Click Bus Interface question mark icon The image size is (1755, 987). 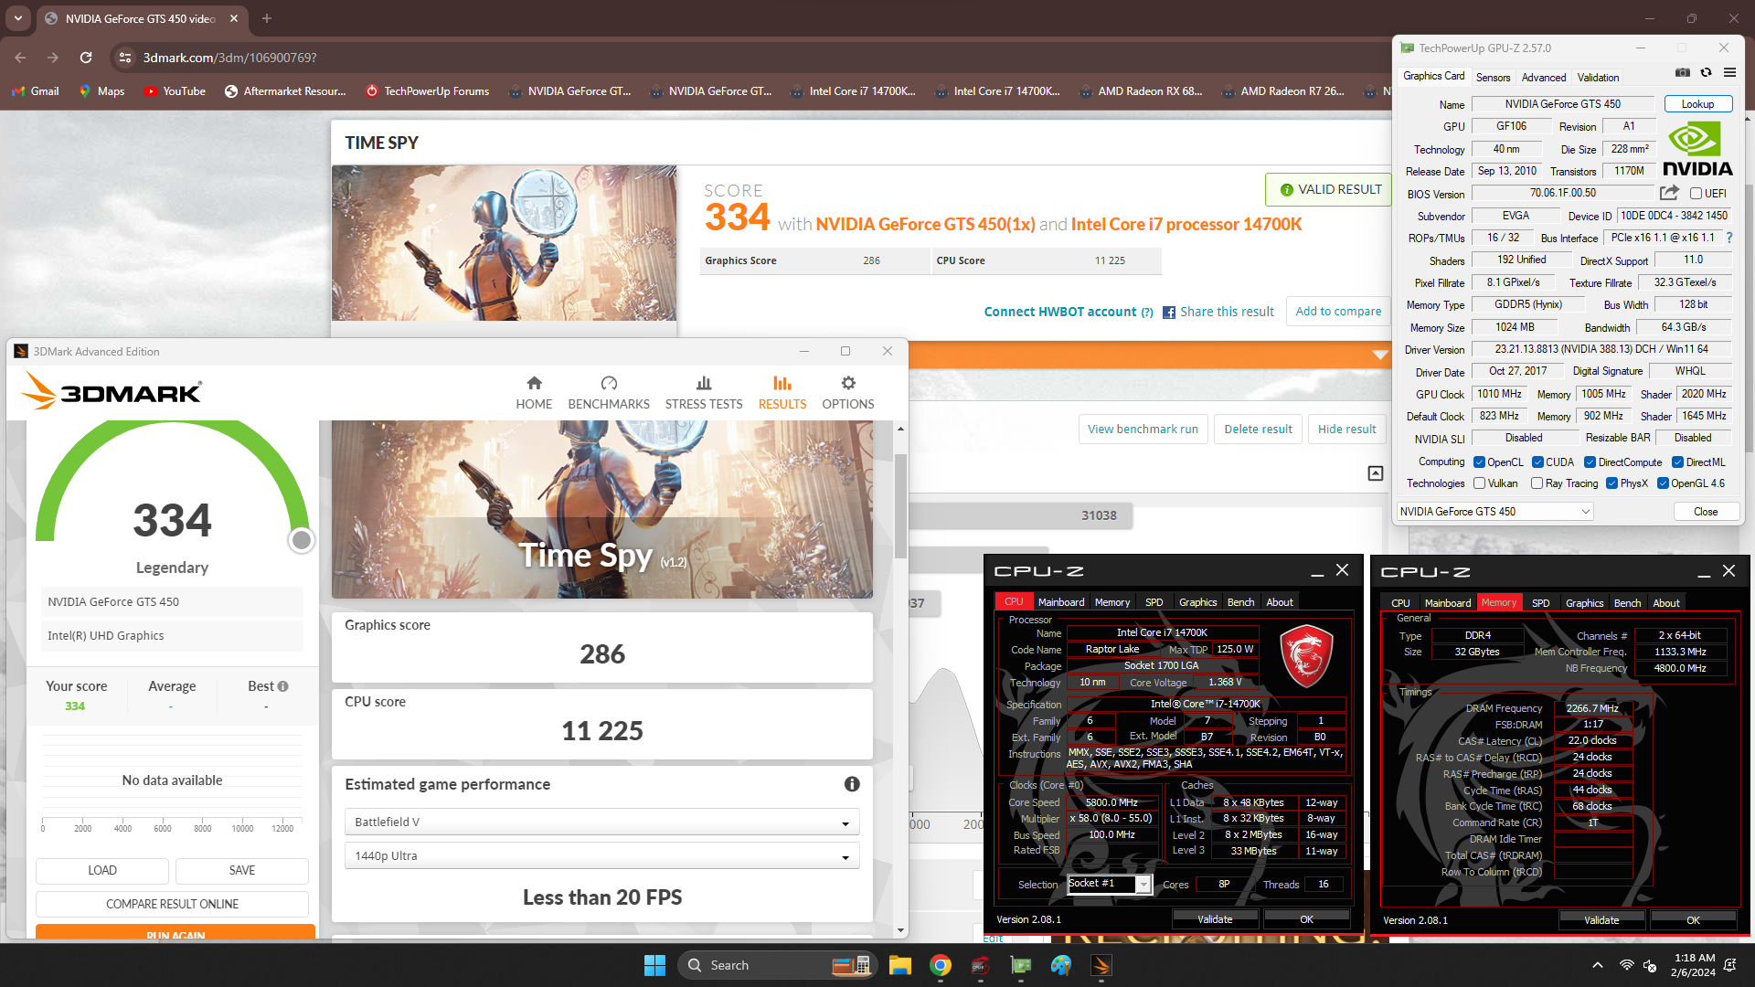click(1728, 238)
